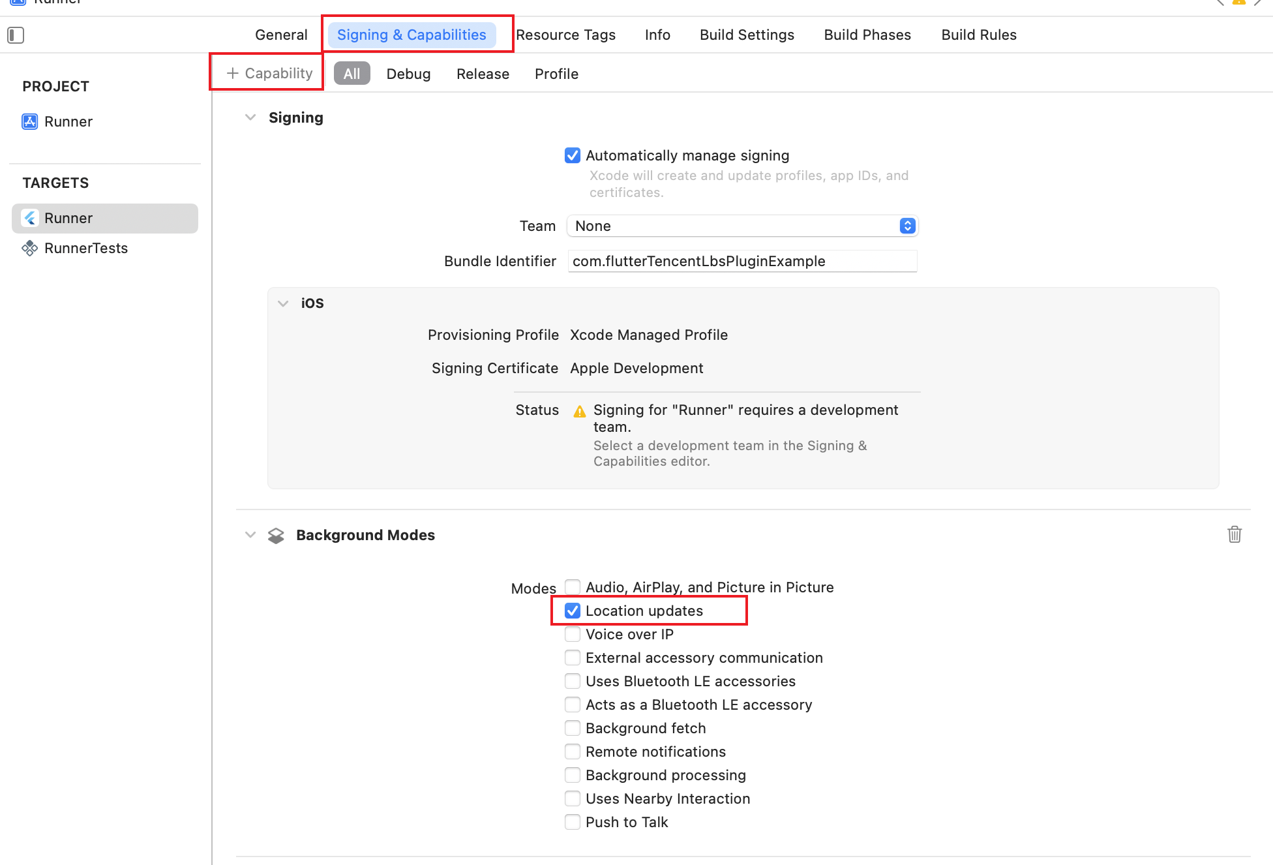Toggle the navigator sidebar icon
Screen dimensions: 1273x865
16,35
